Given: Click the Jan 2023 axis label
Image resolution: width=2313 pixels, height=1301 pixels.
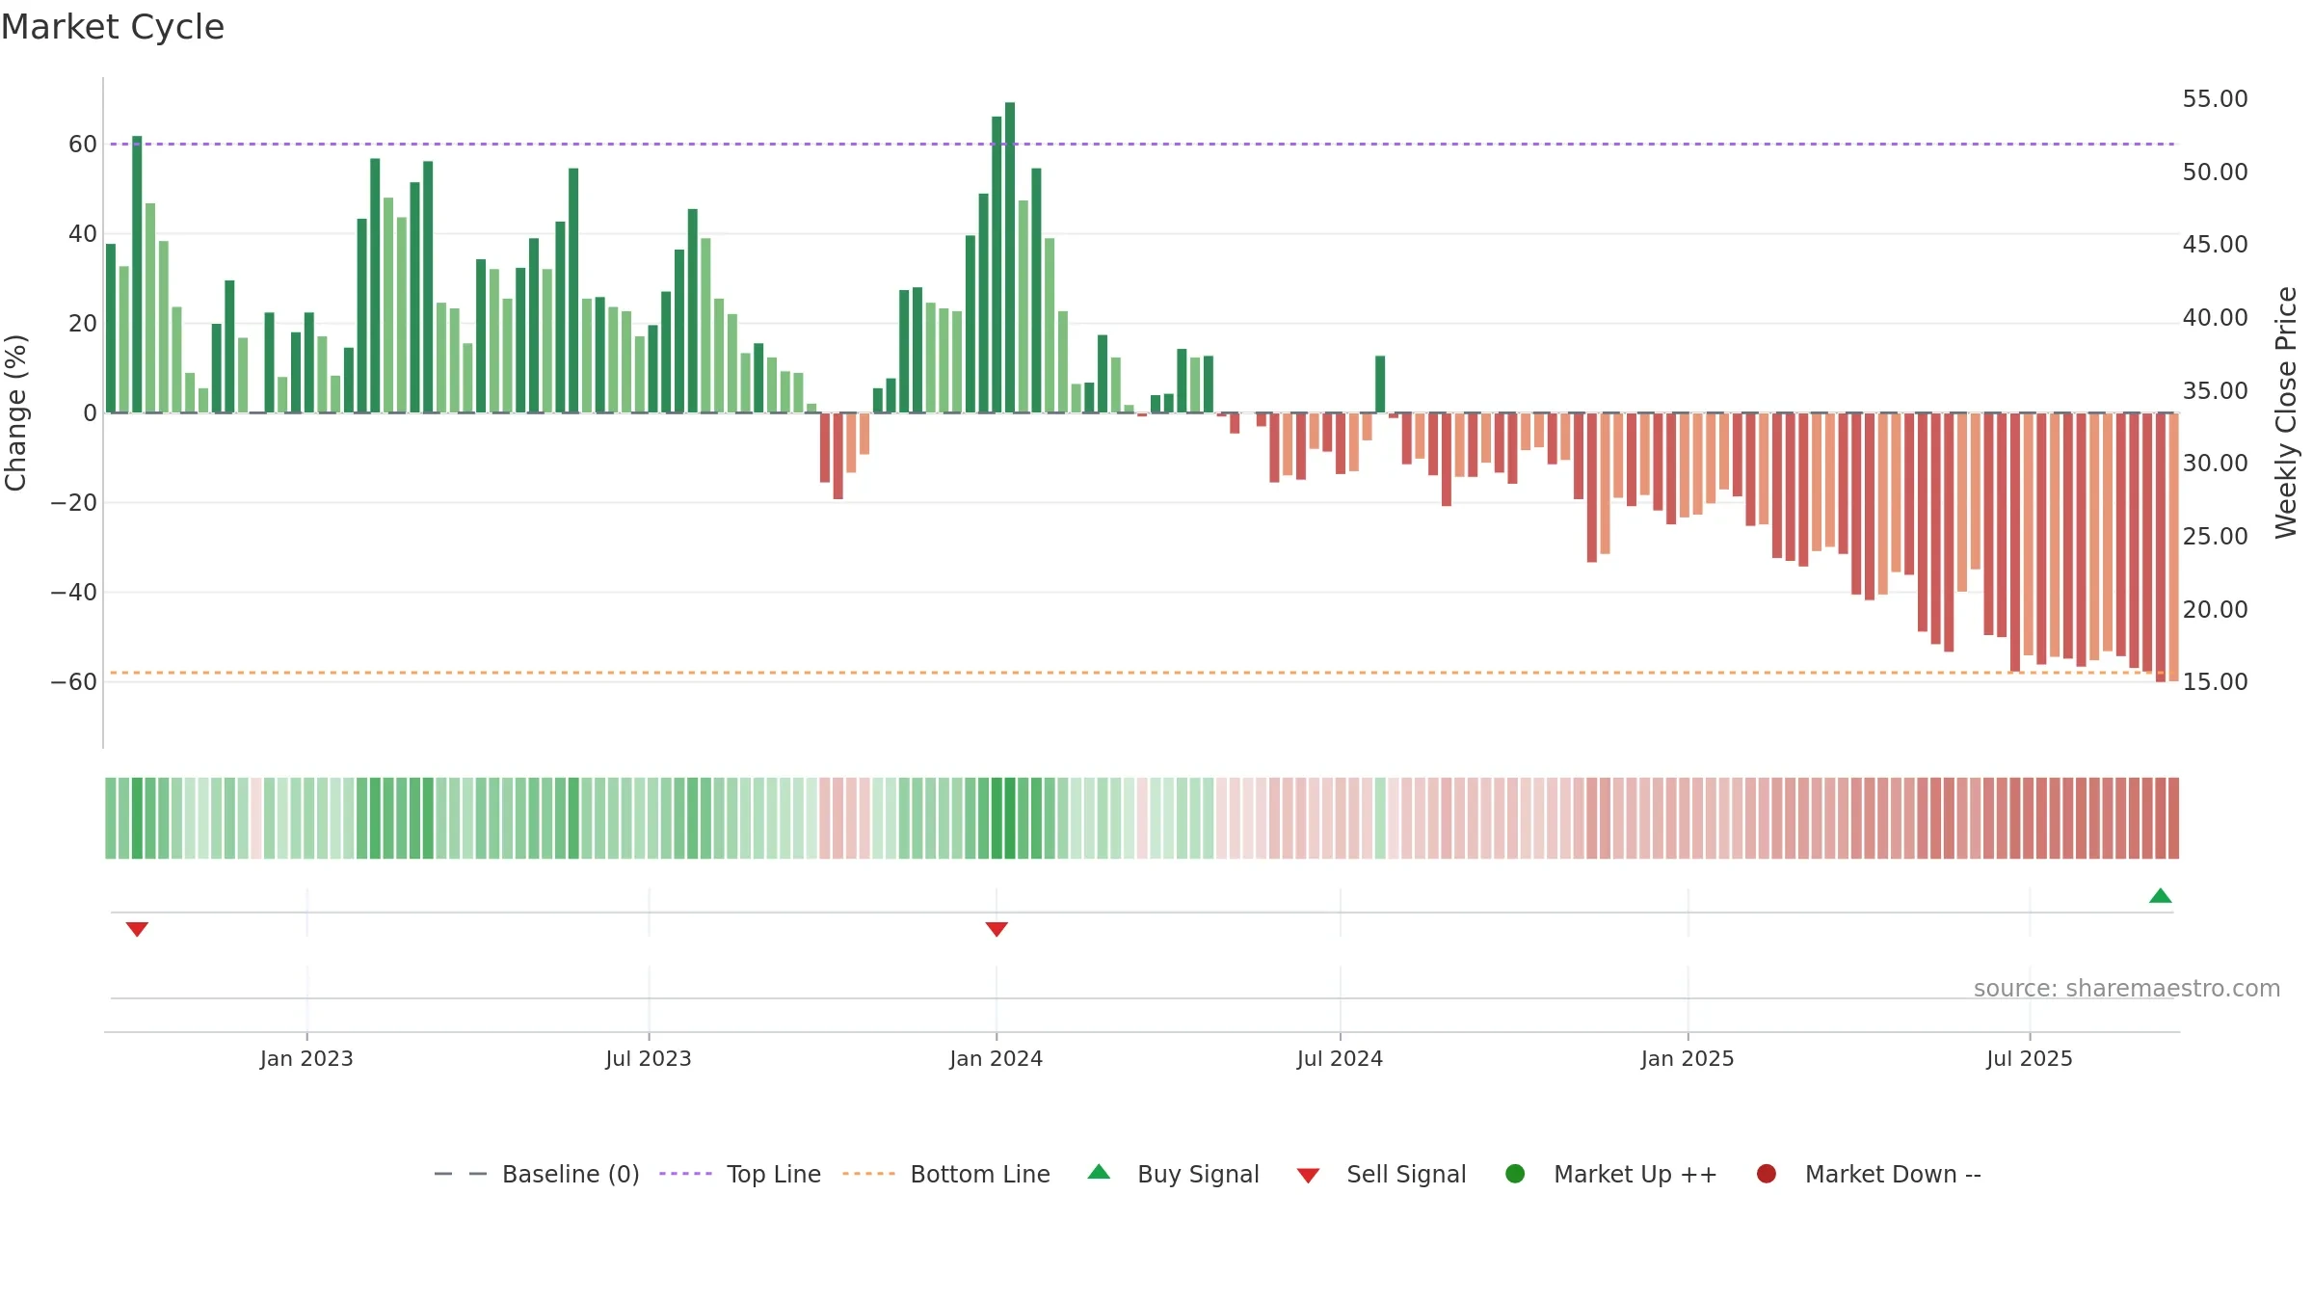Looking at the screenshot, I should pyautogui.click(x=306, y=1058).
